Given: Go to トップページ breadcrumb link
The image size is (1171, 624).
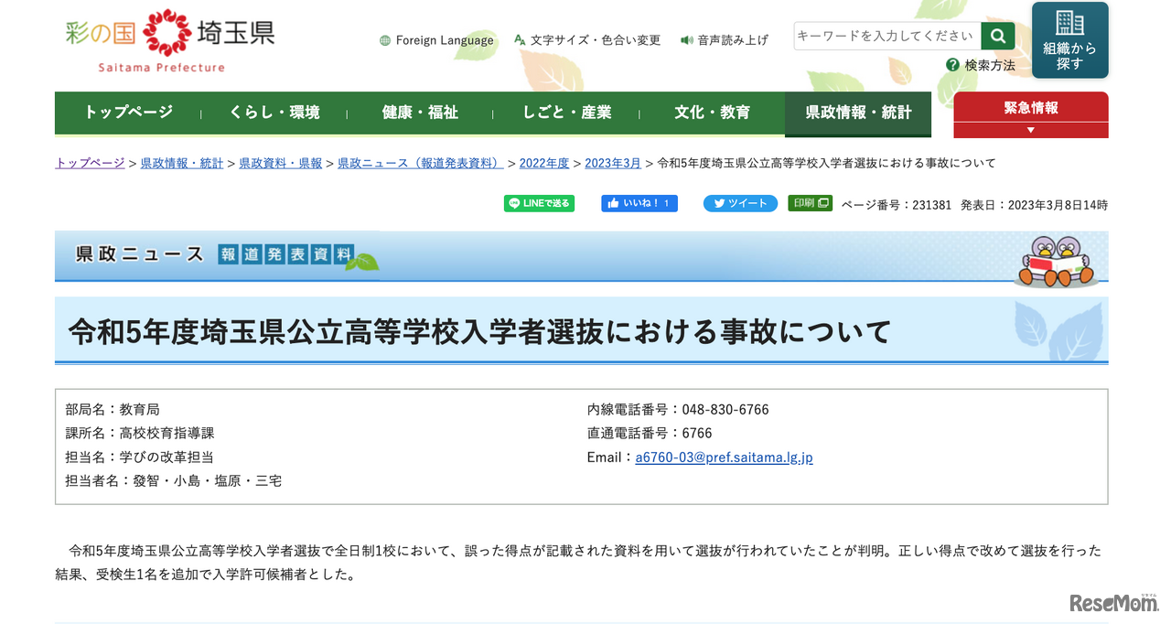Looking at the screenshot, I should tap(90, 163).
